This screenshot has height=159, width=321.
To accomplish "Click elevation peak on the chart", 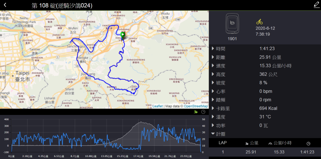I will point(141,122).
